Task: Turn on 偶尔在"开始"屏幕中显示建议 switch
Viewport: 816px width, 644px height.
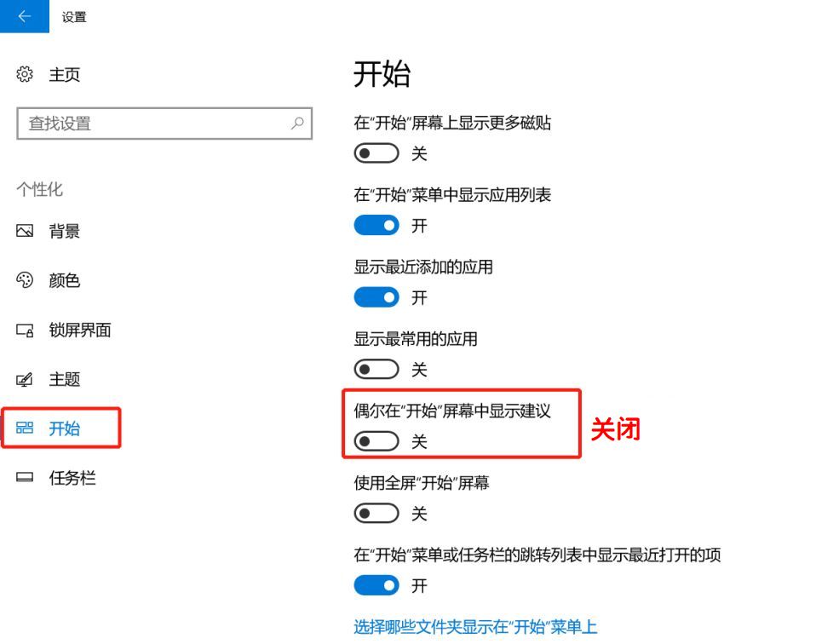Action: click(x=377, y=440)
